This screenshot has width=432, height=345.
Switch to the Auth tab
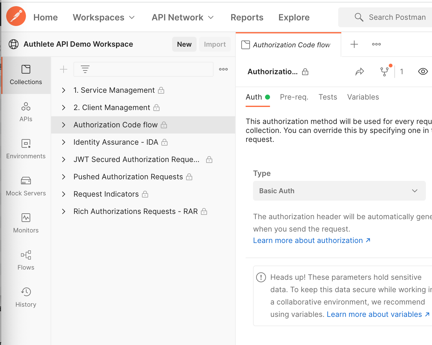(x=258, y=97)
